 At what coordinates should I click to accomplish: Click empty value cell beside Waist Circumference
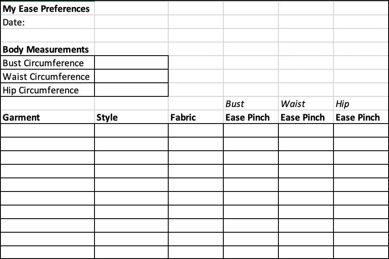[131, 76]
